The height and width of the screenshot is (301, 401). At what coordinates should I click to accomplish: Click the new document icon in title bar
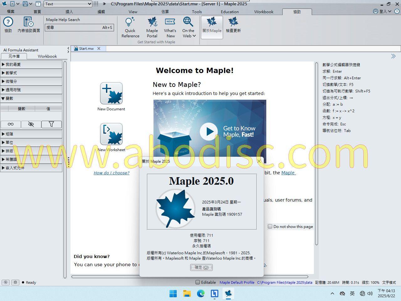pos(13,4)
